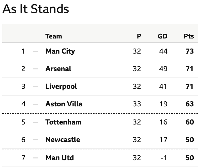The height and width of the screenshot is (167, 202).
Task: Click the P column header
Action: pyautogui.click(x=139, y=36)
